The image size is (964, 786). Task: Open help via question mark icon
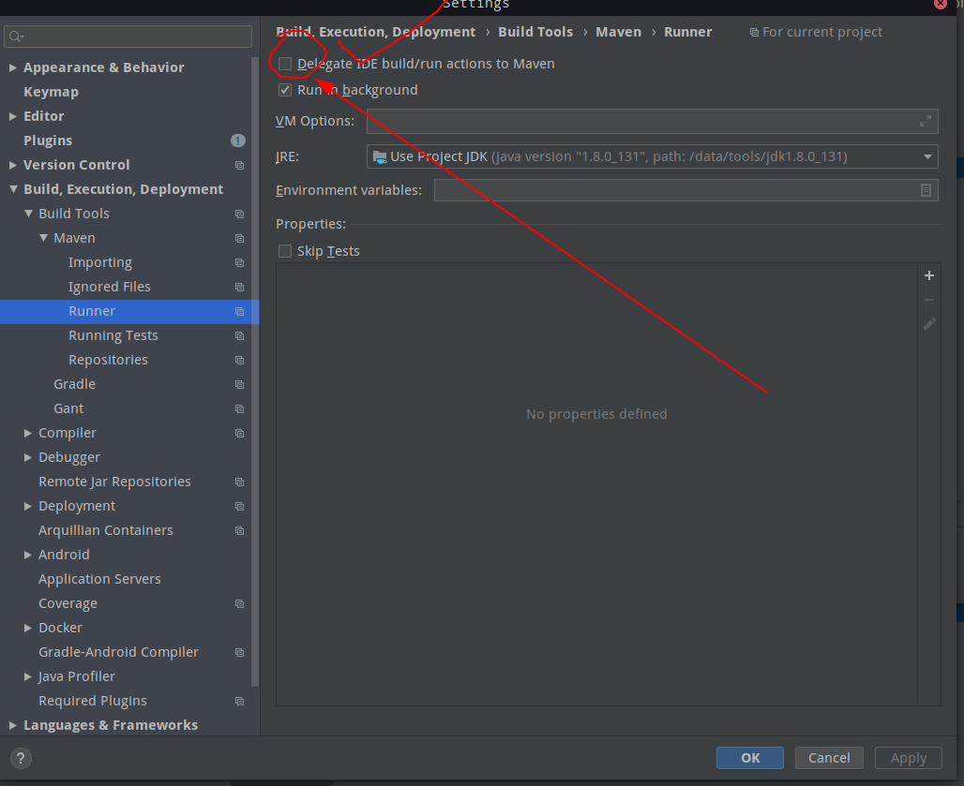pyautogui.click(x=20, y=758)
